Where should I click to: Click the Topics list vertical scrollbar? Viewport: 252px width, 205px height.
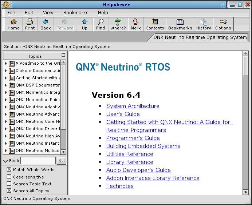click(63, 109)
